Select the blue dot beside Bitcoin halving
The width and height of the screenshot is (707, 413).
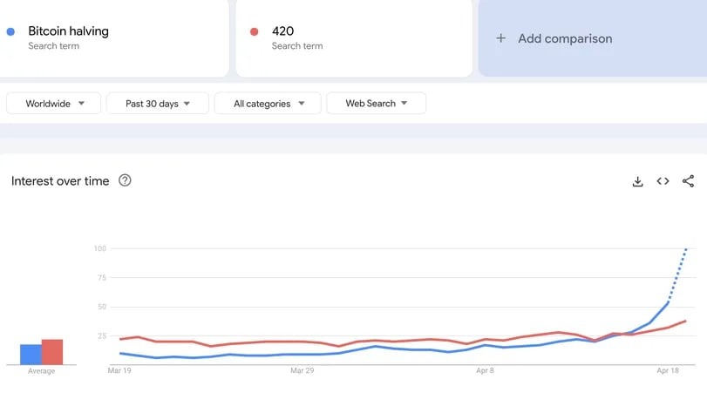pos(10,31)
